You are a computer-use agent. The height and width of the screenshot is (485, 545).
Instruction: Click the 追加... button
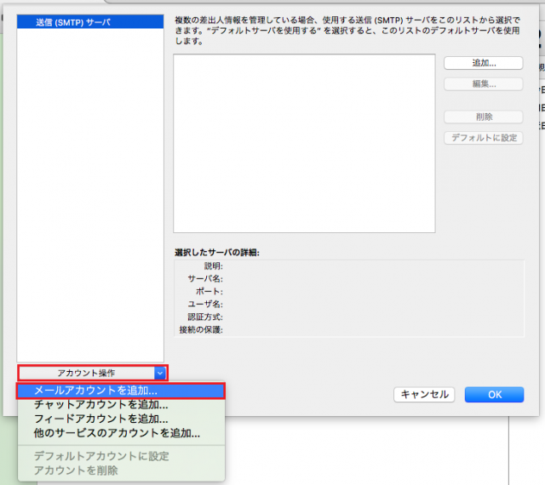[483, 63]
